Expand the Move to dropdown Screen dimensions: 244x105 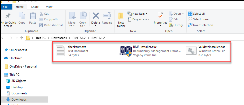tap(72, 19)
